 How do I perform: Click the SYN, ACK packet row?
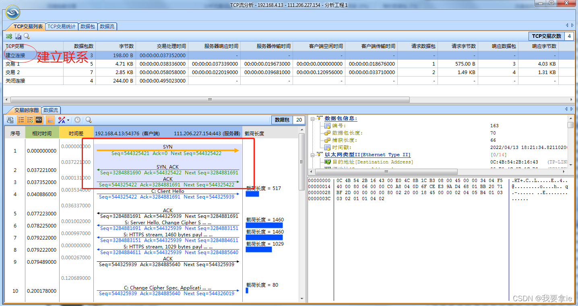pos(168,170)
